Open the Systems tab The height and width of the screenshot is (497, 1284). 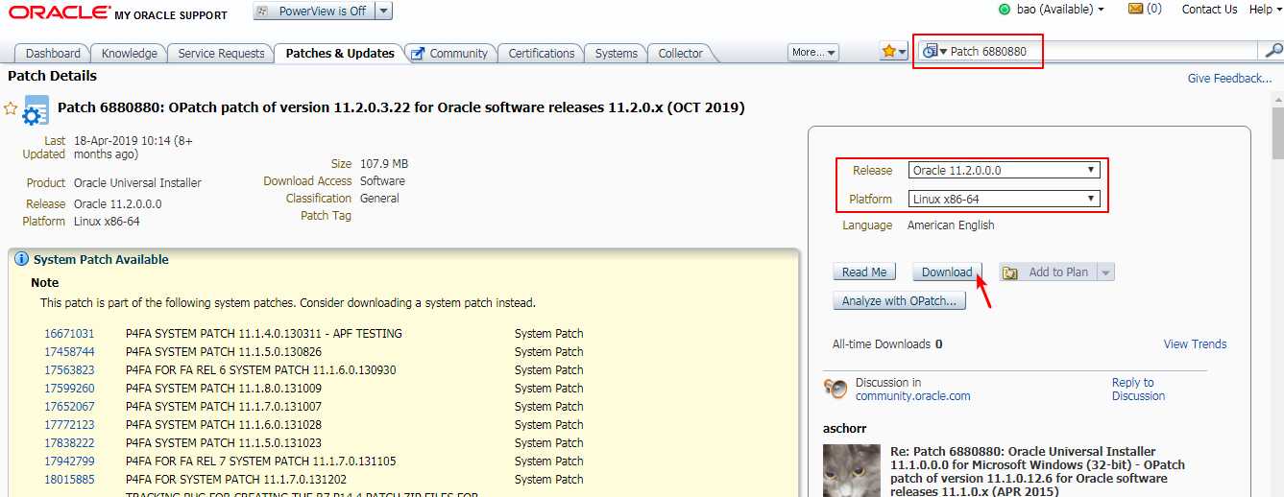coord(616,54)
